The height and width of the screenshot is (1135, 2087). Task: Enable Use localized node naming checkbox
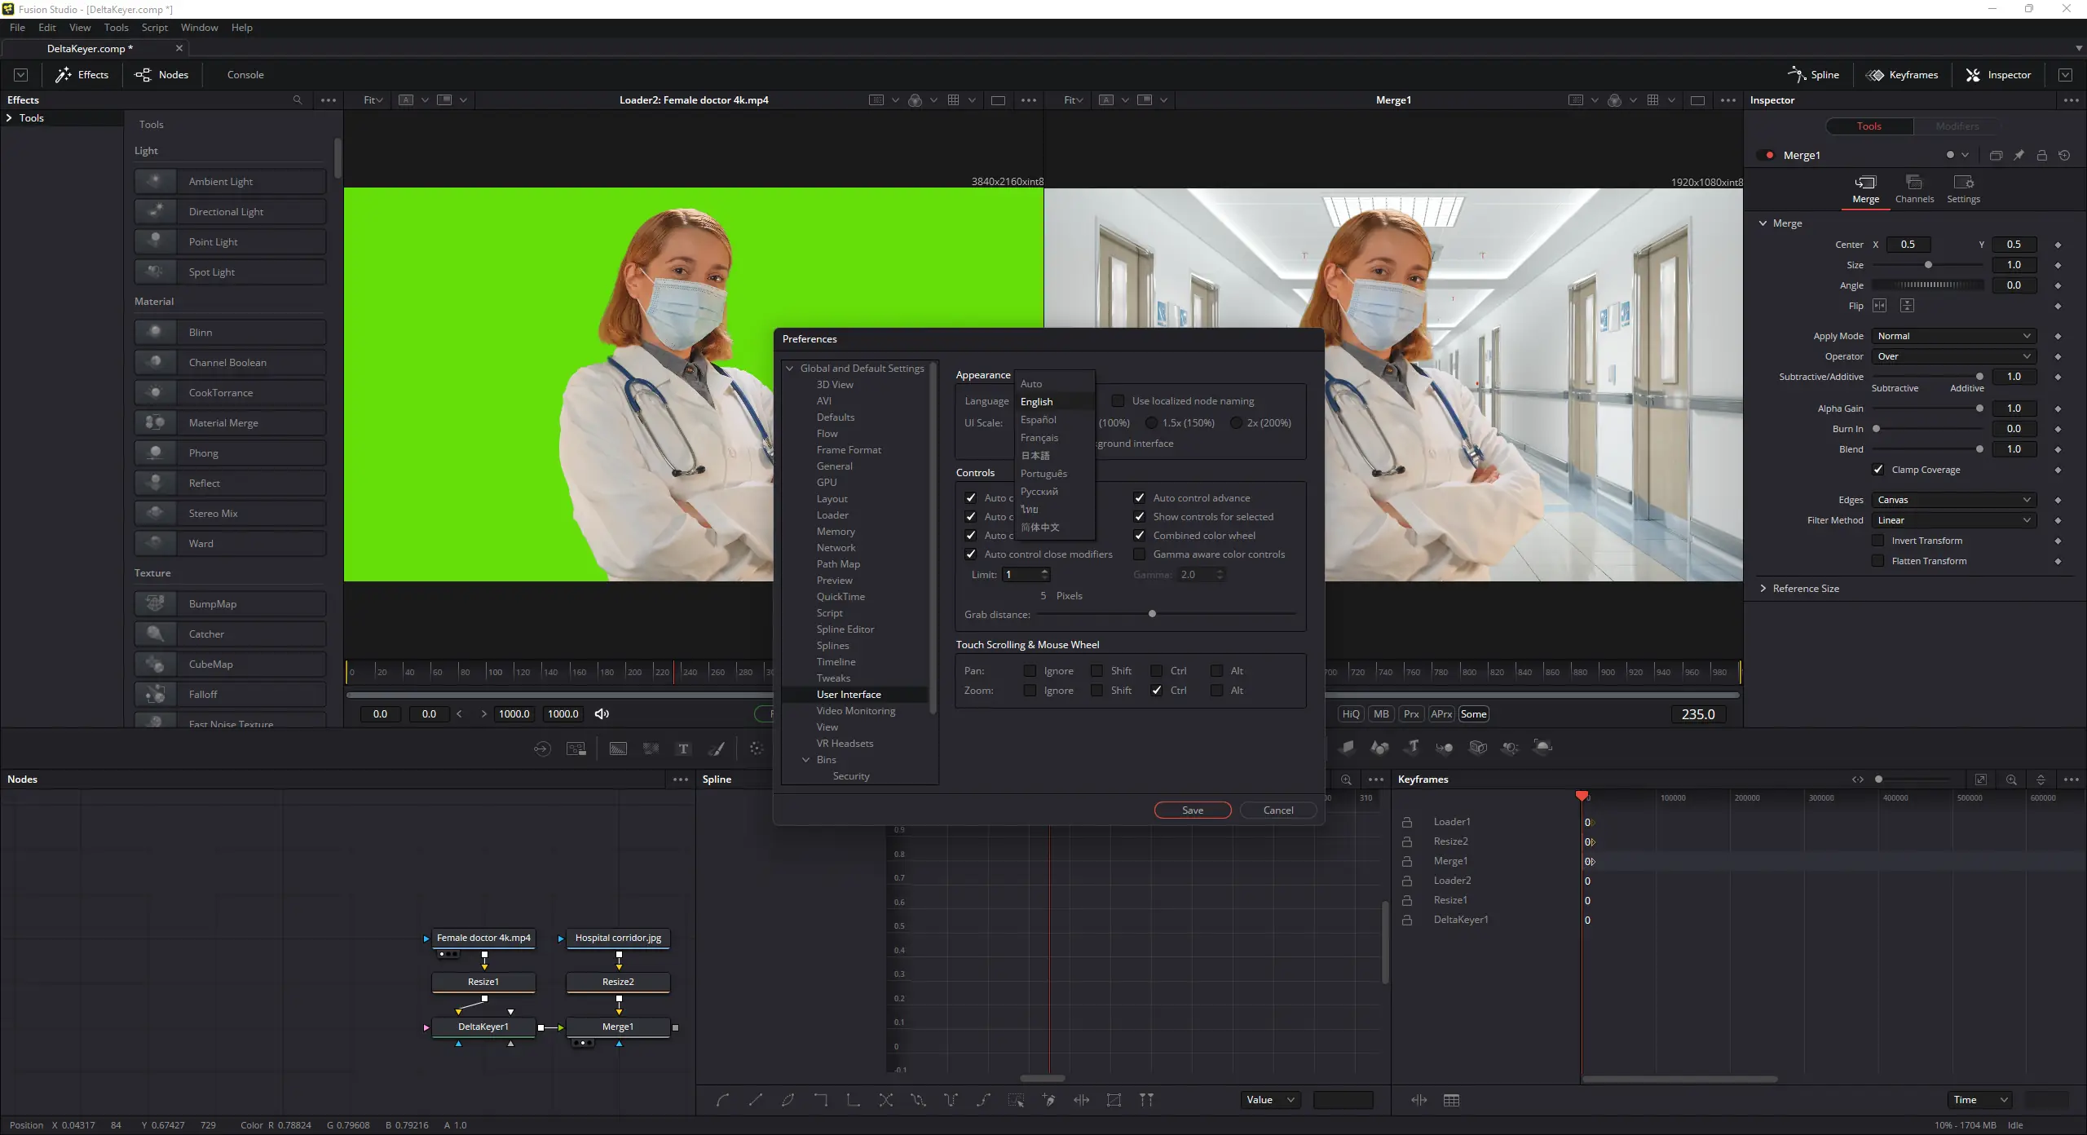click(1119, 401)
